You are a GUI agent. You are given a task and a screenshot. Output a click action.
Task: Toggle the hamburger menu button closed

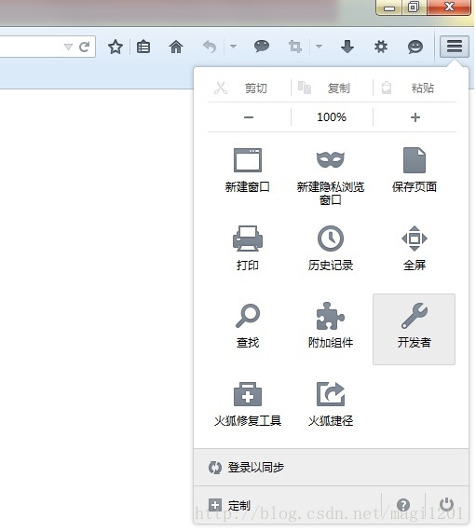[455, 47]
